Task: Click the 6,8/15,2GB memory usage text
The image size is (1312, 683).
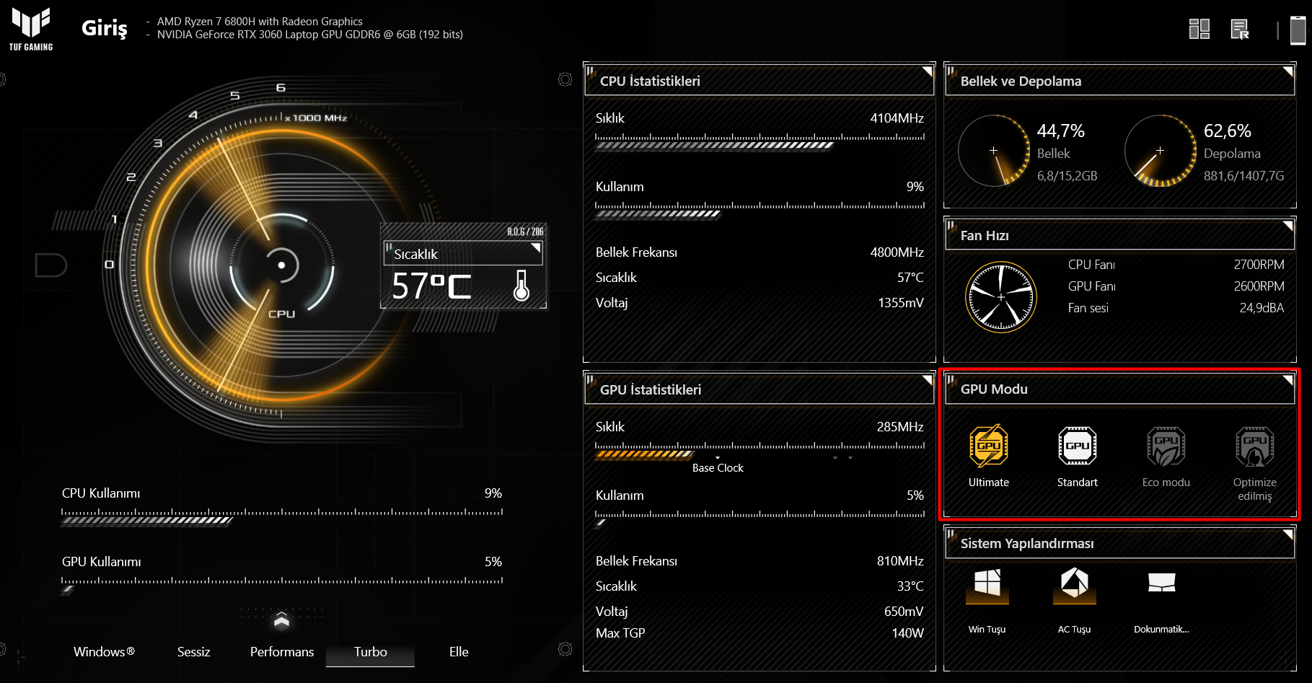Action: click(x=1067, y=176)
